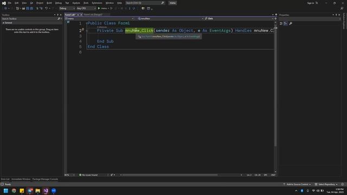Click the Toolbox search magnifier icon
This screenshot has height=195, width=347.
(59, 19)
